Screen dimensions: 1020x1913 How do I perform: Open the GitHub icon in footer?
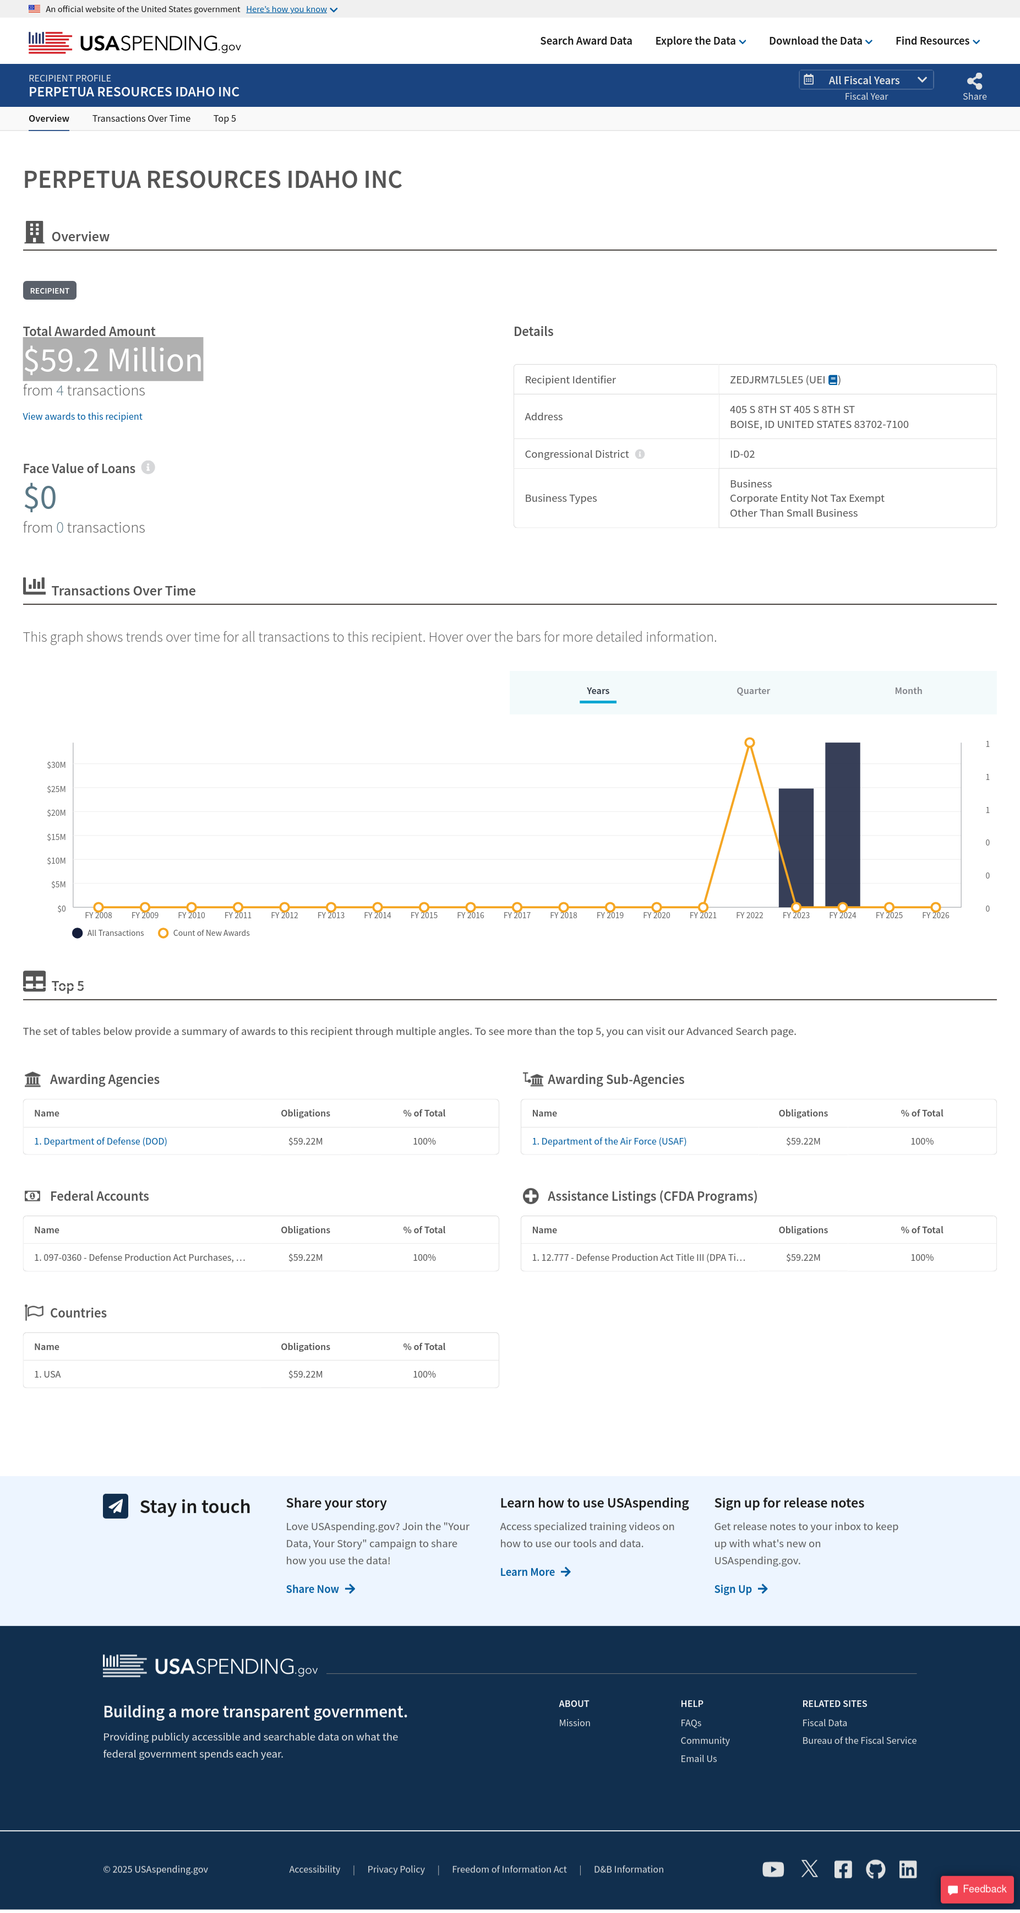click(x=875, y=1869)
